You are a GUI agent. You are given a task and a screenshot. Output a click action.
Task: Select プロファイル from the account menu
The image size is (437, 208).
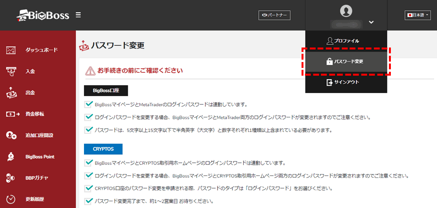coord(346,41)
